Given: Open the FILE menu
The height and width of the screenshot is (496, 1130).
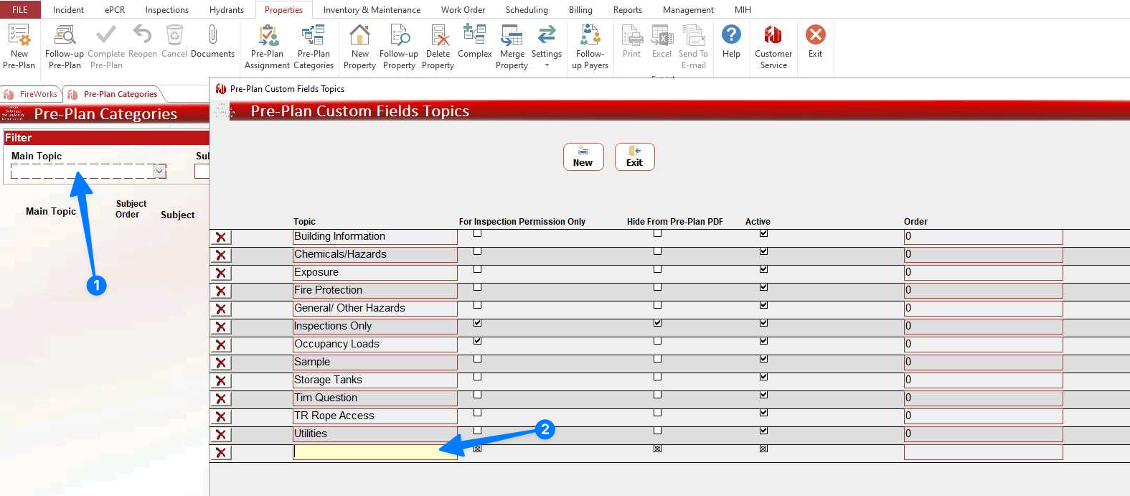Looking at the screenshot, I should [x=20, y=9].
